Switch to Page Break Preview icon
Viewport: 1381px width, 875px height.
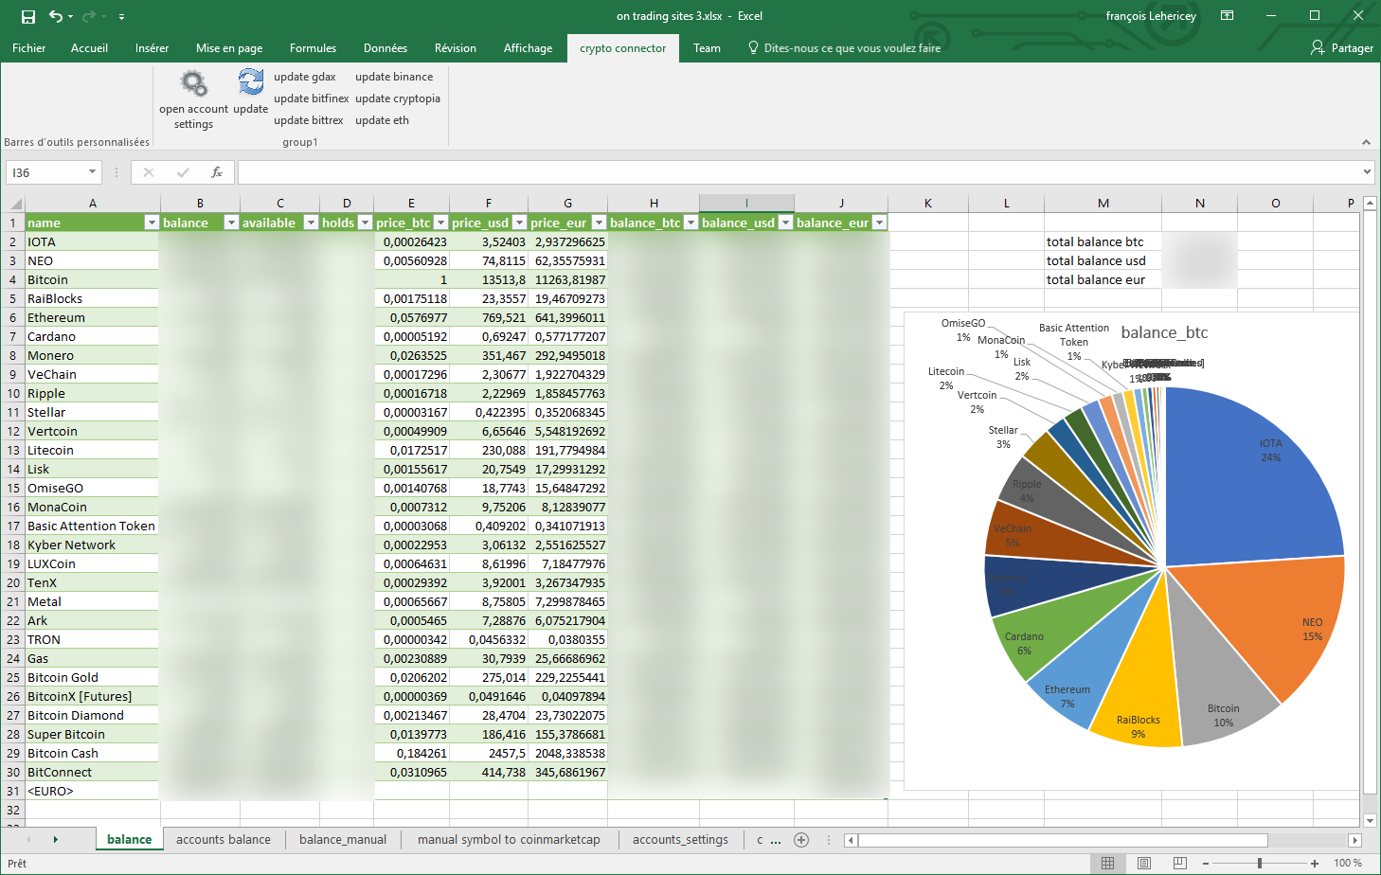pyautogui.click(x=1179, y=863)
